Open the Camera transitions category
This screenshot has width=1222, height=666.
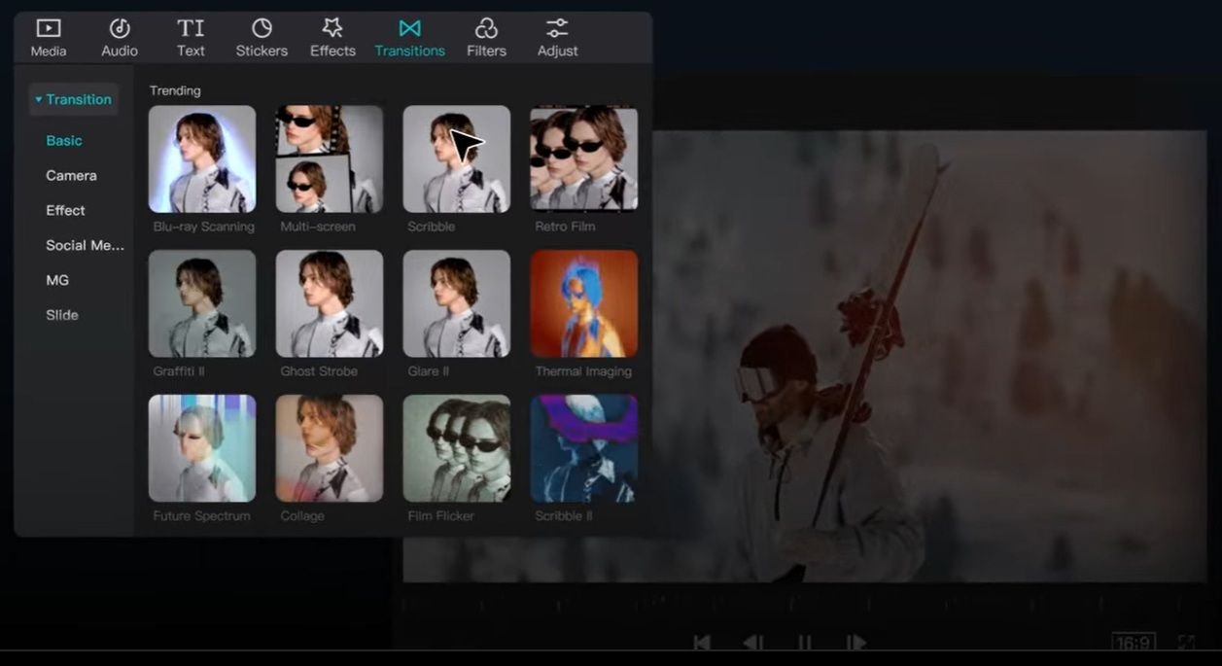pyautogui.click(x=71, y=175)
